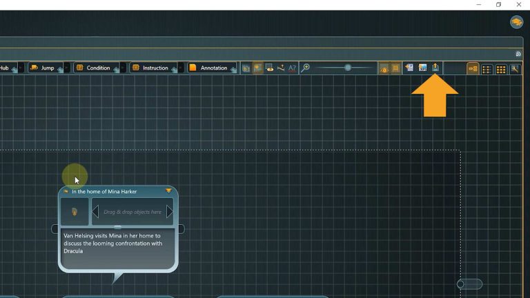Open the graduation cap help icon
530x298 pixels.
click(x=516, y=22)
